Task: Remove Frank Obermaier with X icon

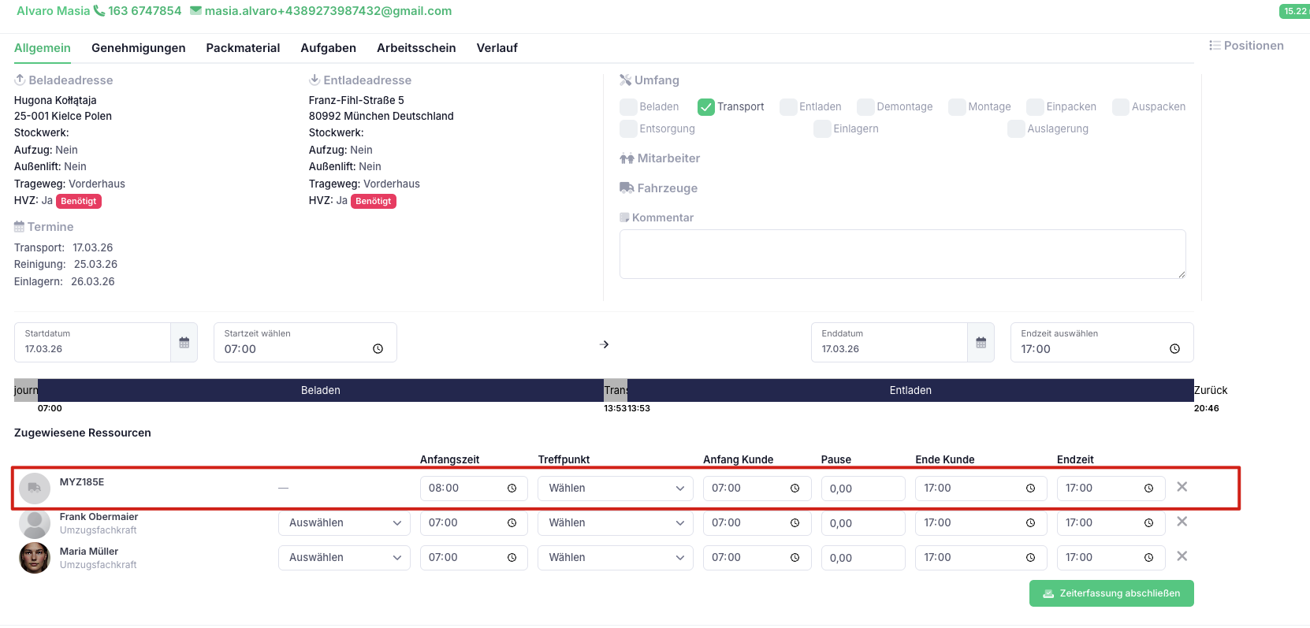Action: (x=1182, y=522)
